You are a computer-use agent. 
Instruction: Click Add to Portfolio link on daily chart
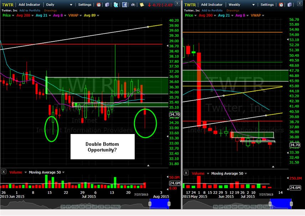[x=30, y=10]
